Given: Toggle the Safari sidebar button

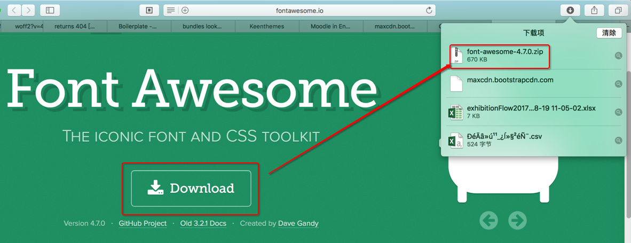Looking at the screenshot, I should pos(50,10).
